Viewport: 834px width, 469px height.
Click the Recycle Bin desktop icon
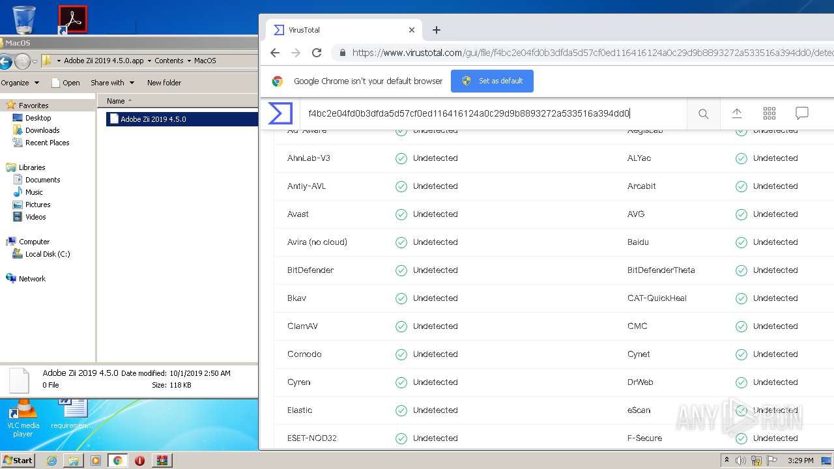tap(23, 20)
